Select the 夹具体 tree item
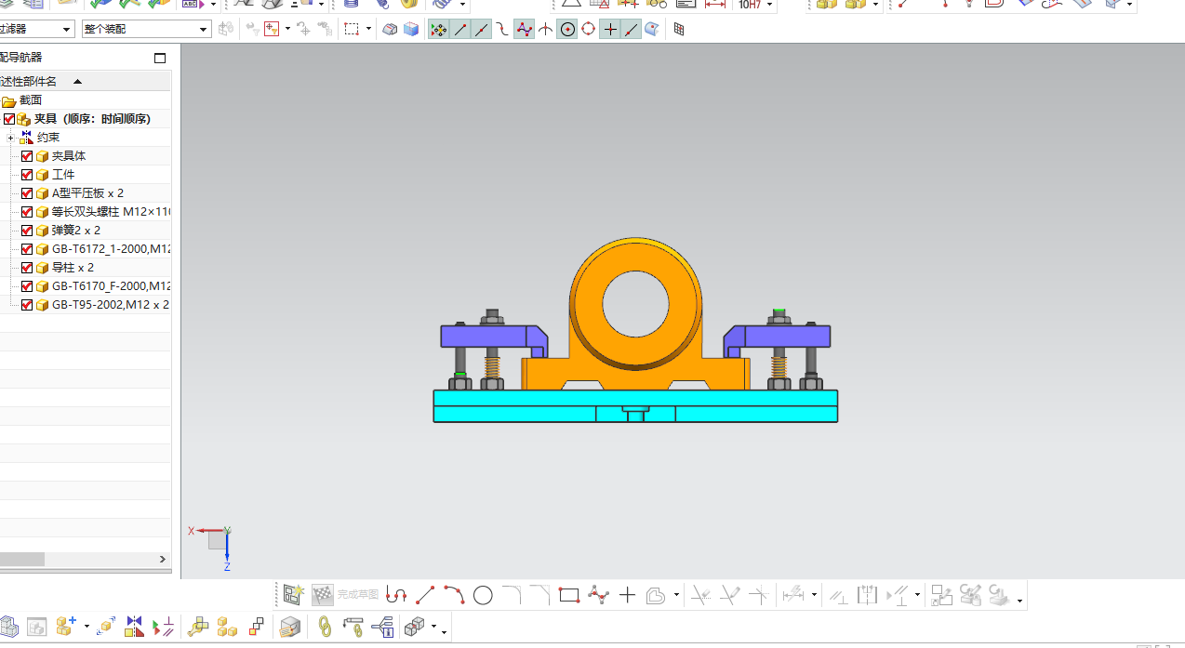Screen dimensions: 1185x648 click(x=69, y=156)
